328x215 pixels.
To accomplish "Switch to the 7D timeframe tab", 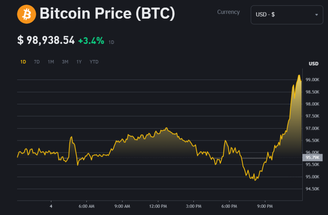I will [x=37, y=62].
